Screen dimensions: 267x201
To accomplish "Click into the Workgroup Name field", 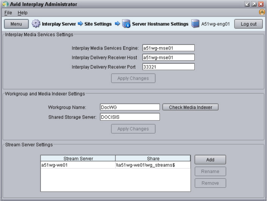I will [x=130, y=107].
